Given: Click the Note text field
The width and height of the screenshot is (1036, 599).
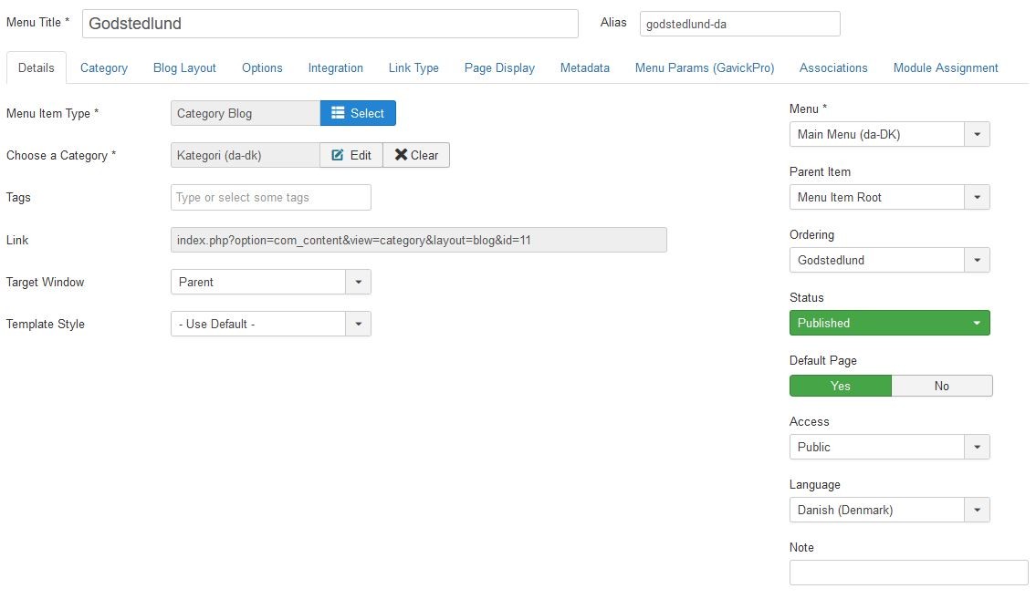Looking at the screenshot, I should pos(908,573).
